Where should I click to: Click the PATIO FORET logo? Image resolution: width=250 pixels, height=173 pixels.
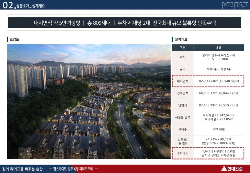pyautogui.click(x=235, y=5)
